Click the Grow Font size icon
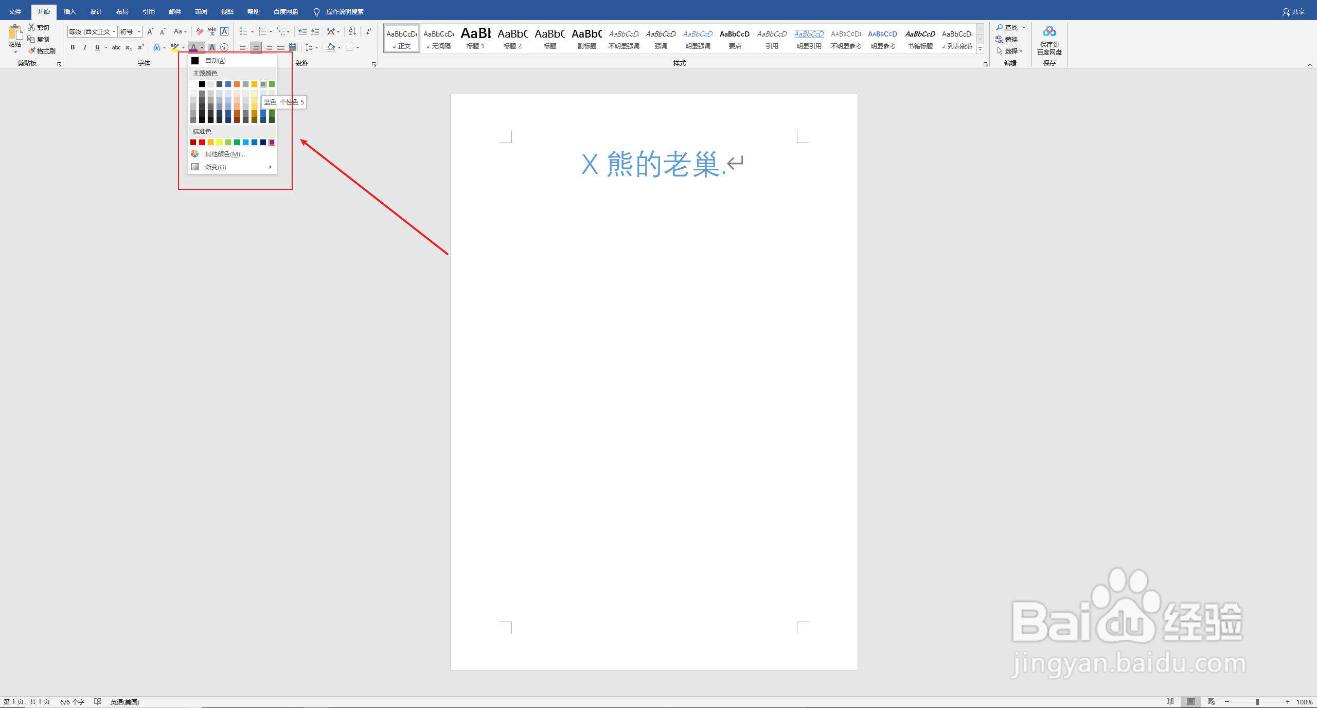This screenshot has width=1317, height=708. coord(150,31)
